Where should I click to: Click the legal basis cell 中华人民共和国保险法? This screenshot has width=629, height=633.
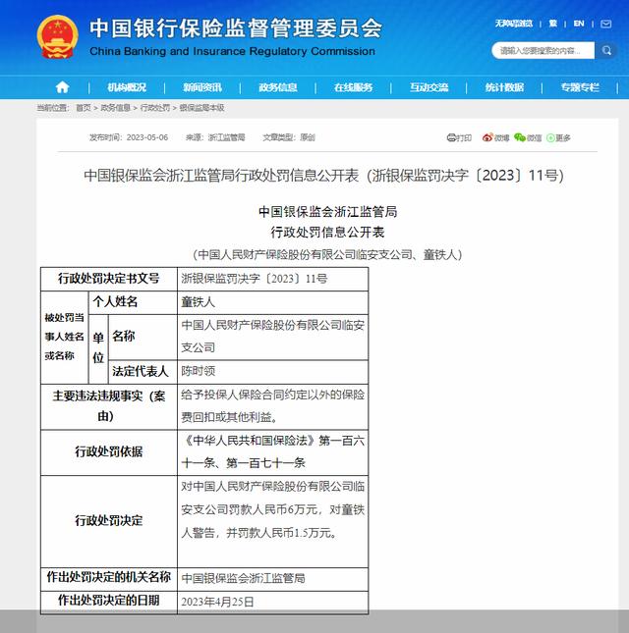pyautogui.click(x=273, y=451)
